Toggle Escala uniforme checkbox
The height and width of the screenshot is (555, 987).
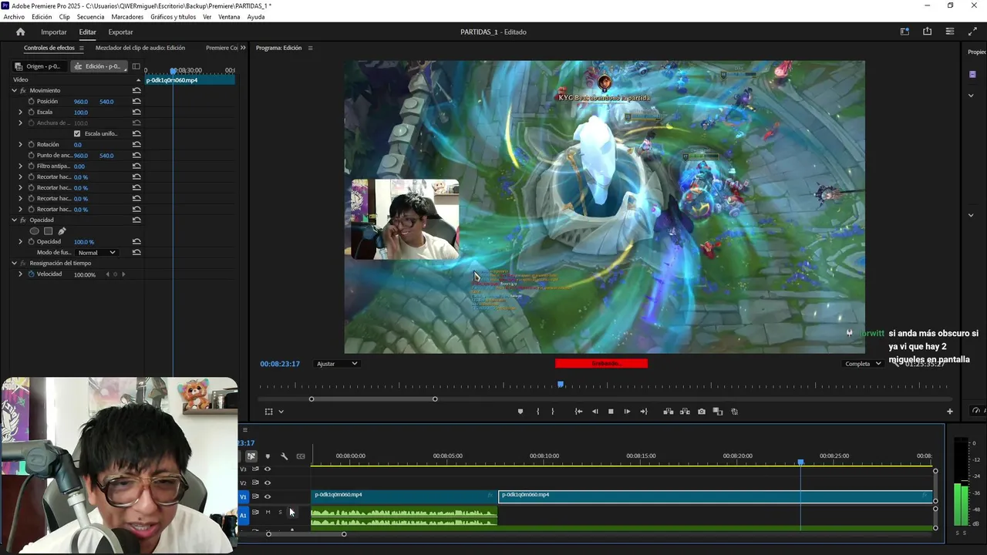click(76, 133)
